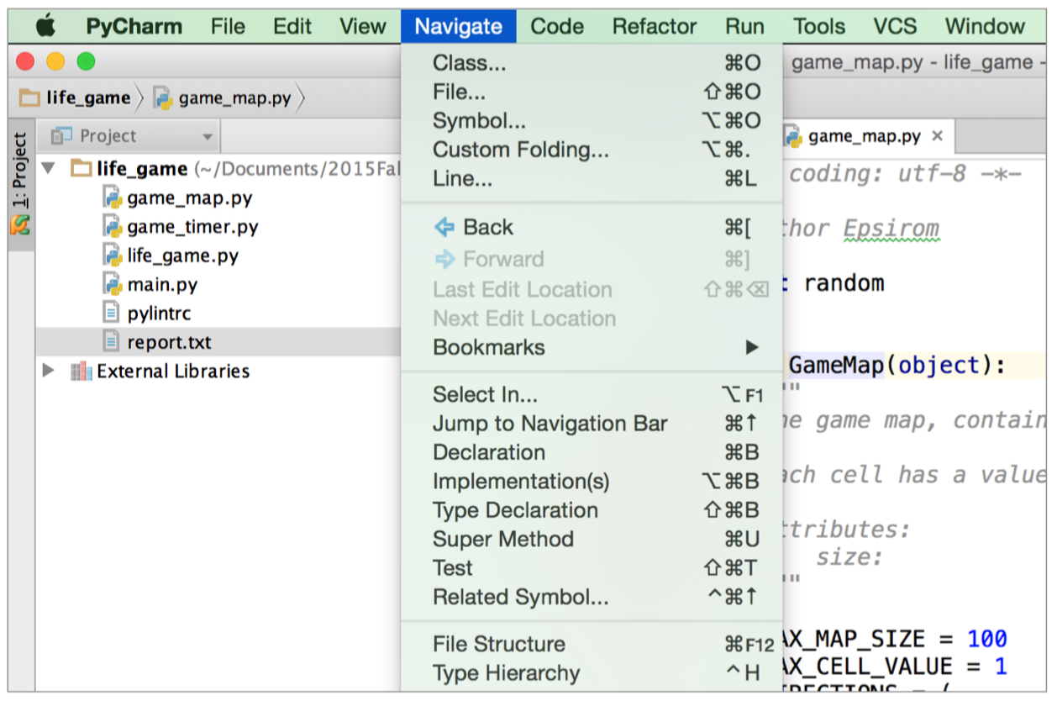The image size is (1057, 701).
Task: Click the report.txt text file icon
Action: [111, 342]
